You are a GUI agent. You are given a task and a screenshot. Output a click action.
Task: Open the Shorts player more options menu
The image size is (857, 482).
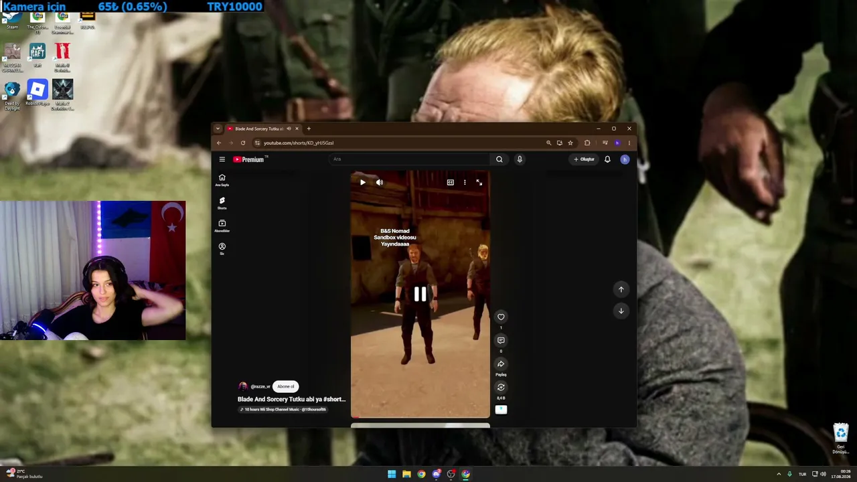pyautogui.click(x=465, y=182)
